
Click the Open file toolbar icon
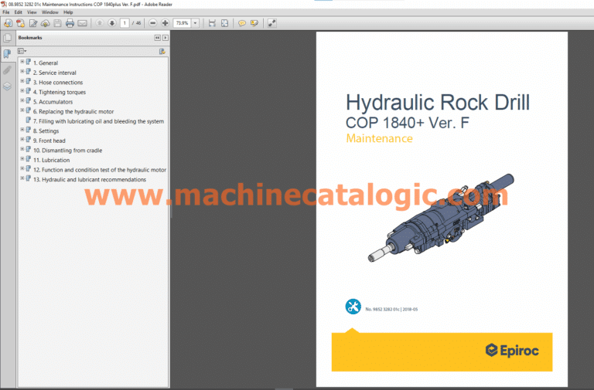coord(8,23)
